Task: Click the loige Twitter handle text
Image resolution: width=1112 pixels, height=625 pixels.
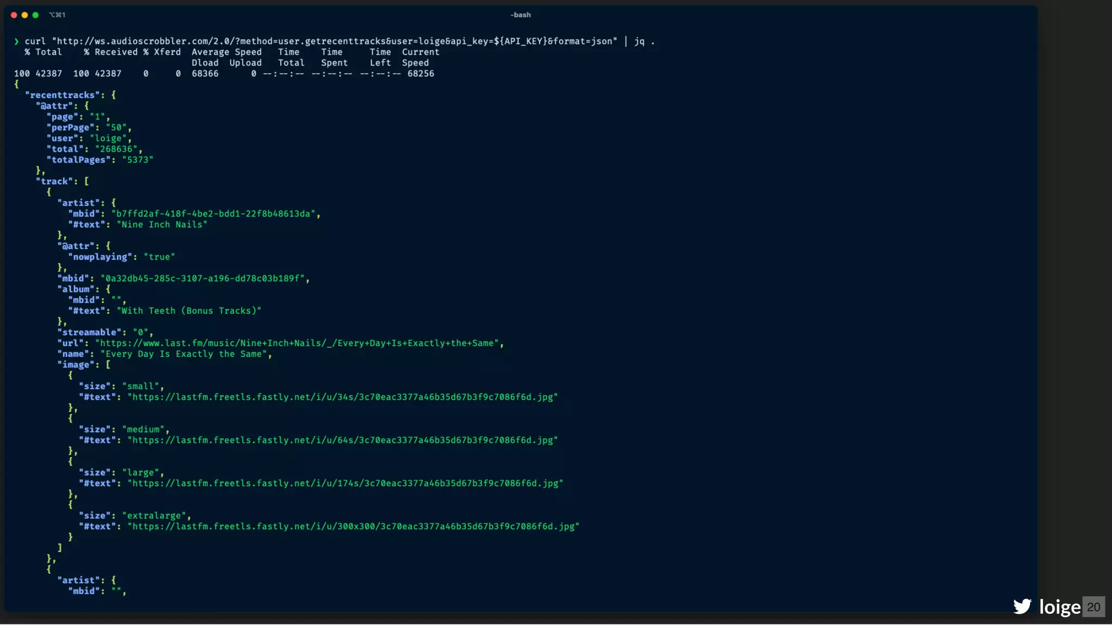Action: (1059, 607)
